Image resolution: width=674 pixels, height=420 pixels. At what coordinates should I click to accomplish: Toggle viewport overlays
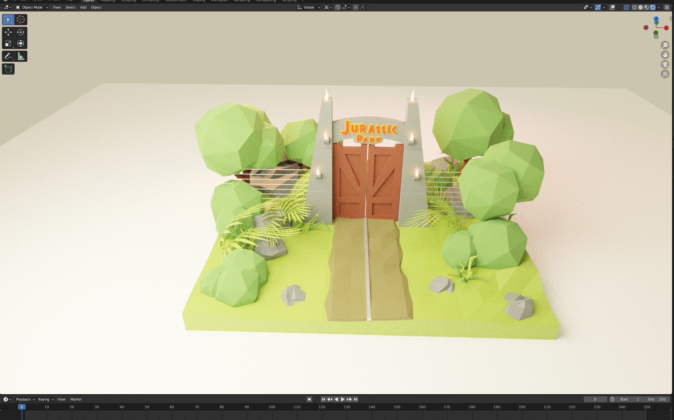click(612, 7)
